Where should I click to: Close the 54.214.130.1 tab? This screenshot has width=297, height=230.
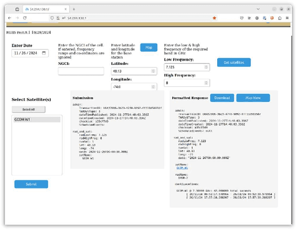66,9
